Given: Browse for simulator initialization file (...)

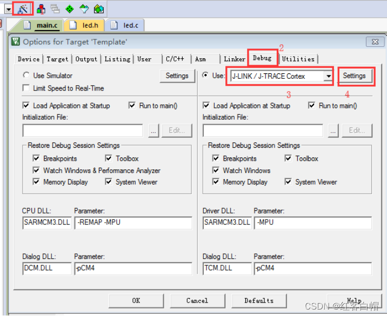Looking at the screenshot, I should point(154,130).
